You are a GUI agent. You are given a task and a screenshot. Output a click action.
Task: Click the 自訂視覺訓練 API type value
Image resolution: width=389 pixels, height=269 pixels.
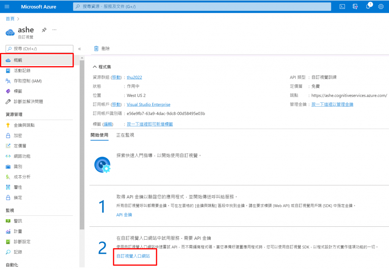[324, 77]
